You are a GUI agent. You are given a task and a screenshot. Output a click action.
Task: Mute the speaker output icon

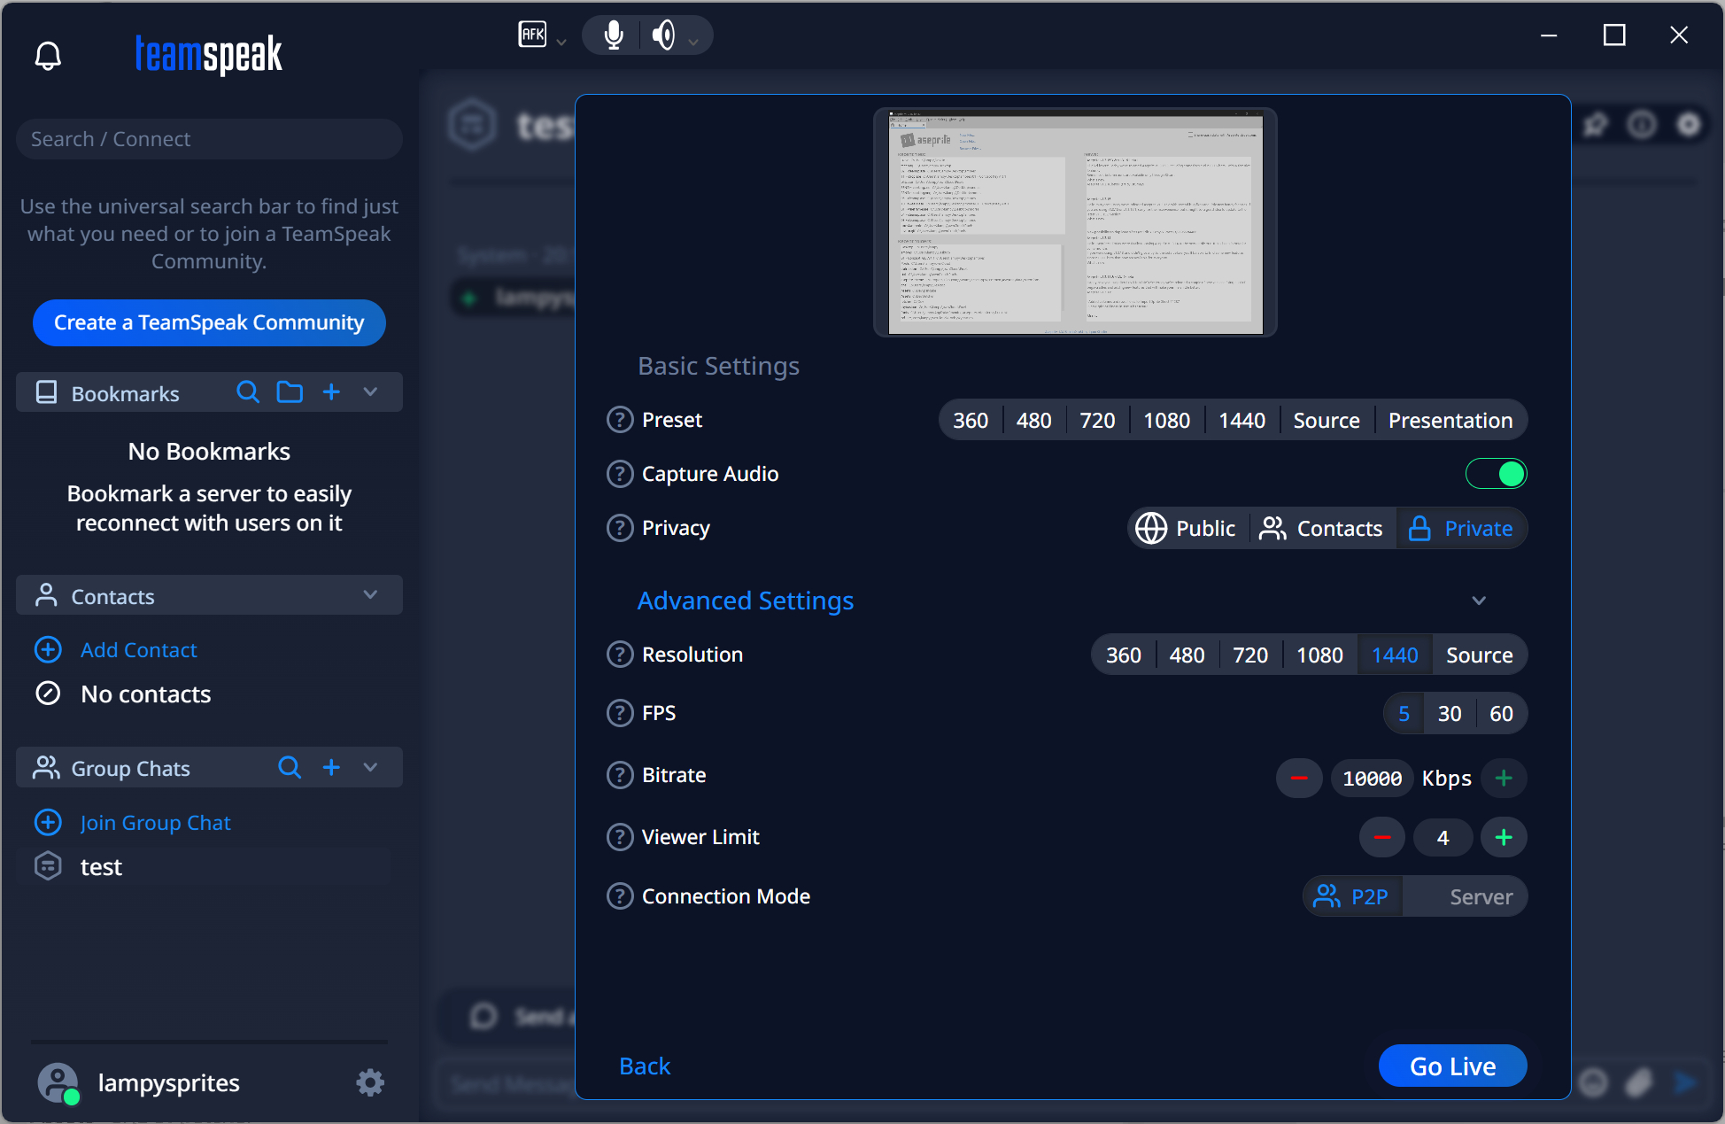point(662,35)
